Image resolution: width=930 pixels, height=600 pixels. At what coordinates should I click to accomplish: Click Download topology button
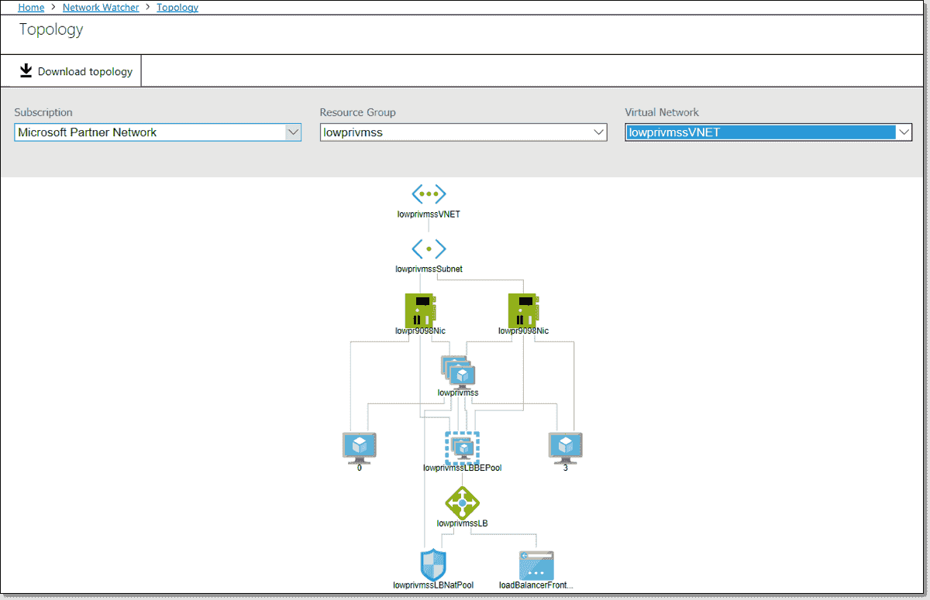76,71
